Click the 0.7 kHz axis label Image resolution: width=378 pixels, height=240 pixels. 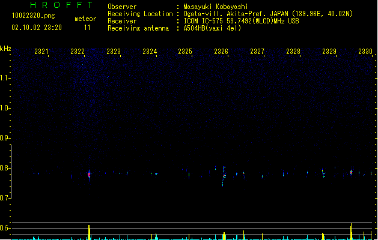coord(5,198)
